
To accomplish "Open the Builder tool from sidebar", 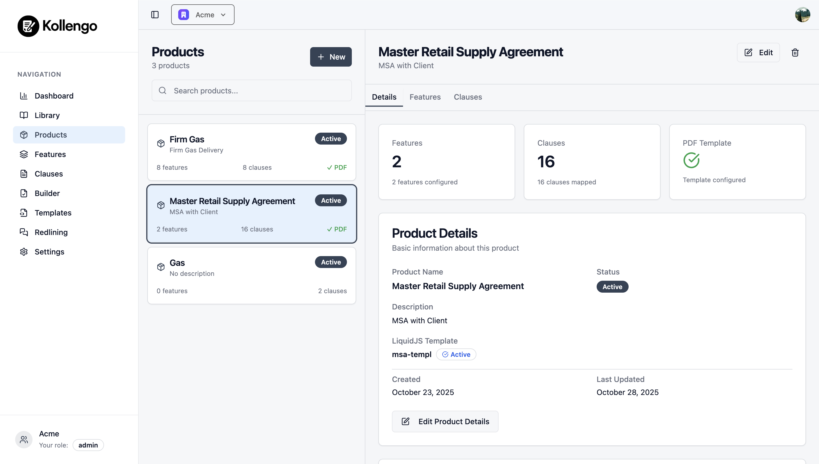I will click(47, 193).
